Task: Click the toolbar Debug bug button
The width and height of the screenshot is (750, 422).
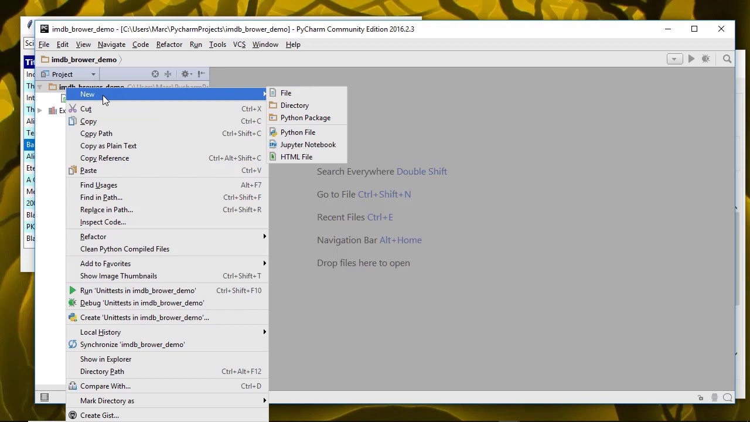Action: (706, 59)
